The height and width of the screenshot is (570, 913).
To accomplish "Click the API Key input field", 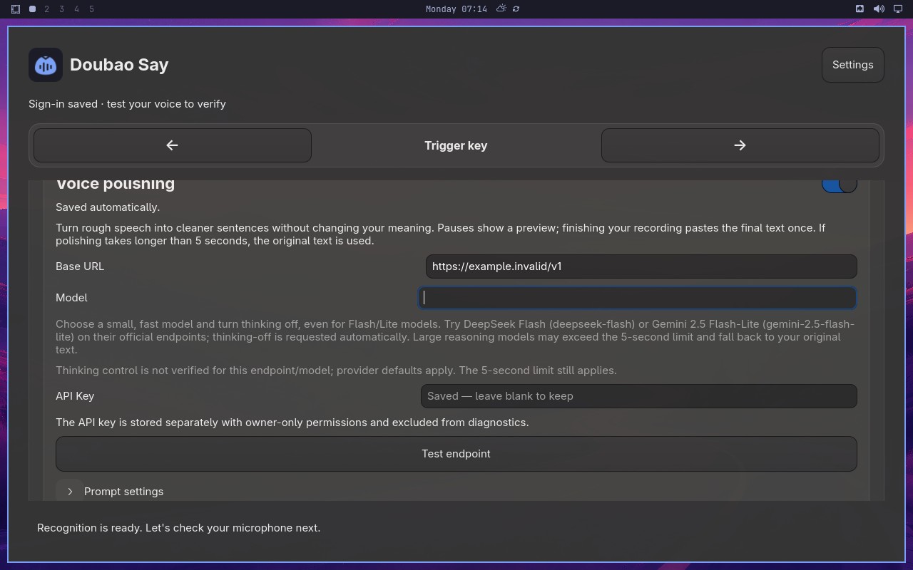I will [x=638, y=396].
